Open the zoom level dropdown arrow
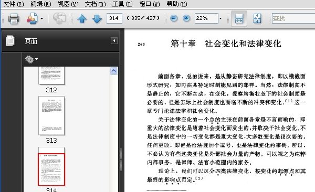This screenshot has width=315, height=192. (x=220, y=18)
